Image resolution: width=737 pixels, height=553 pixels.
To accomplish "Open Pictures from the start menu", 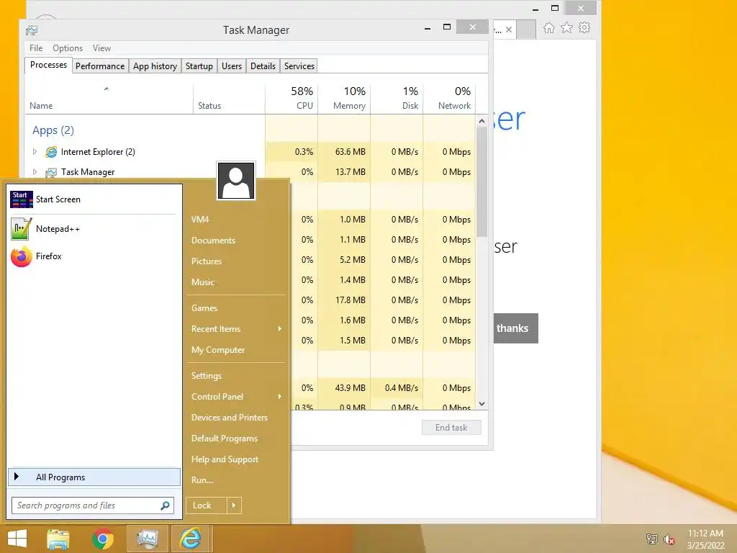I will pyautogui.click(x=207, y=261).
